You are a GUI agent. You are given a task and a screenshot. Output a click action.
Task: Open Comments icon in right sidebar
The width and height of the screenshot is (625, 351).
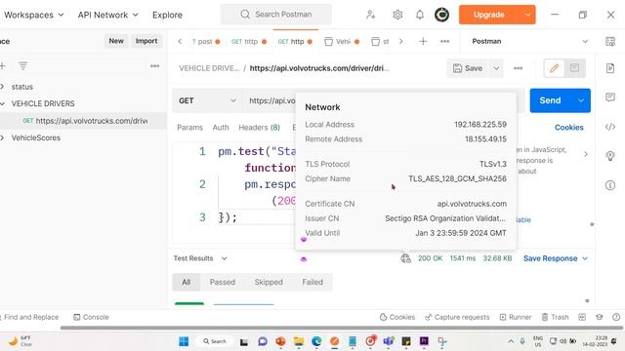coord(609,97)
